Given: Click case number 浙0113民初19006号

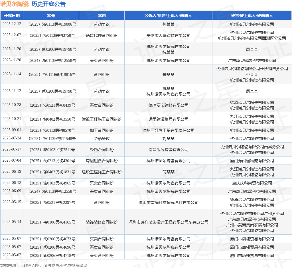Looking at the screenshot, I should 52,24.
